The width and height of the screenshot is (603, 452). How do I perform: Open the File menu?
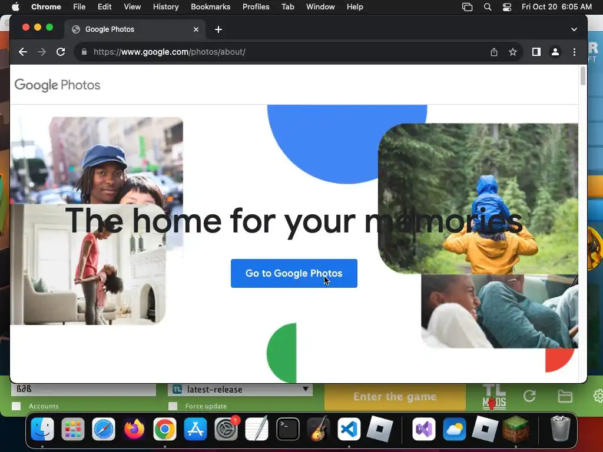pos(79,6)
